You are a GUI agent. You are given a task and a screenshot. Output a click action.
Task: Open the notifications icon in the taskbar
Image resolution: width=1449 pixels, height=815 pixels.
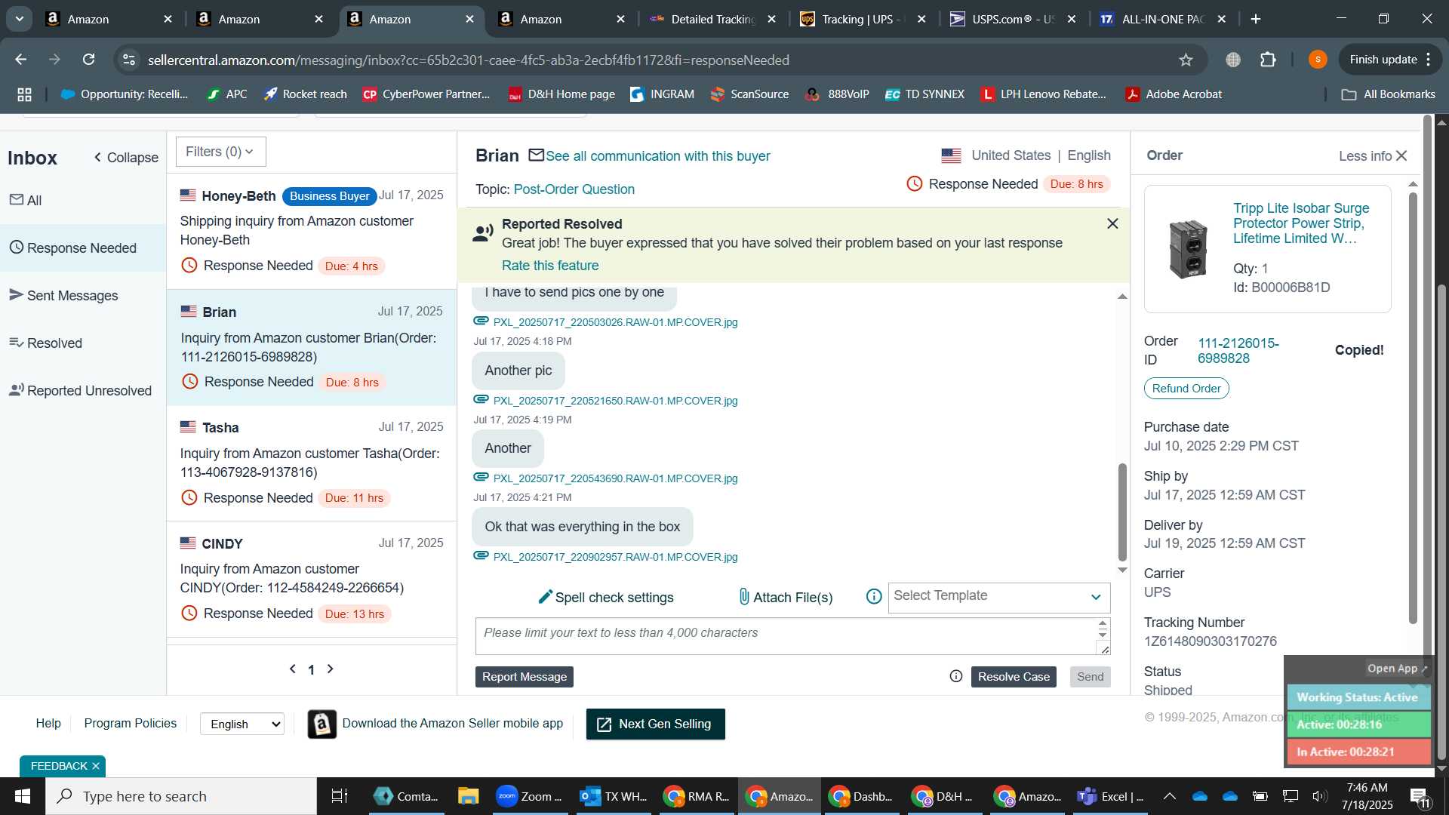[x=1419, y=796]
